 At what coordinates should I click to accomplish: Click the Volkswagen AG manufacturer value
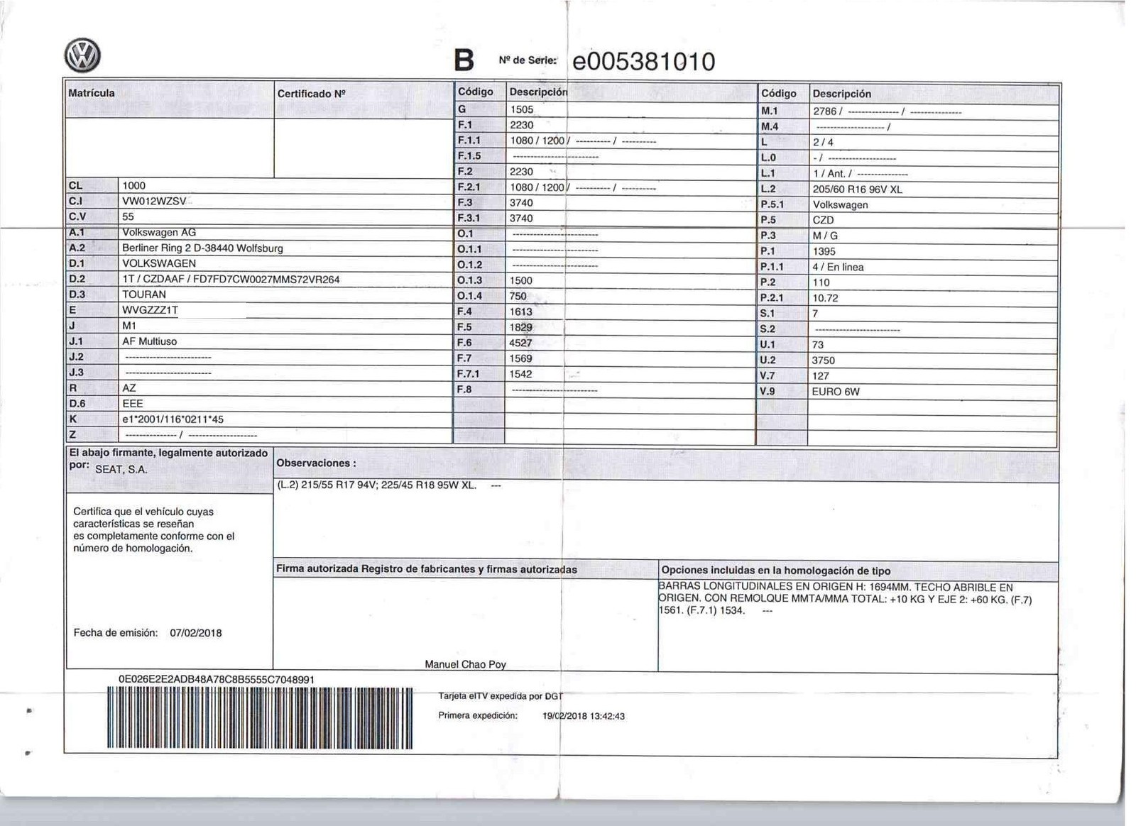[x=159, y=232]
